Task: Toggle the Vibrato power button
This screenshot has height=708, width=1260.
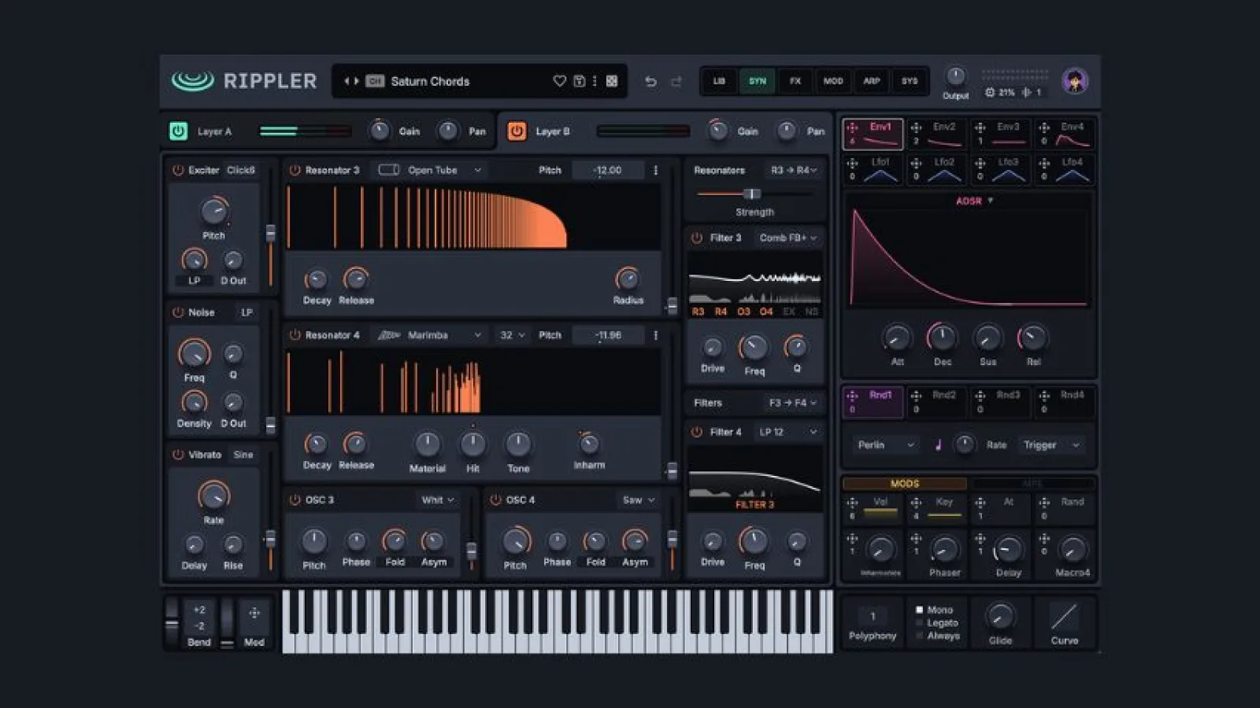Action: click(x=178, y=455)
